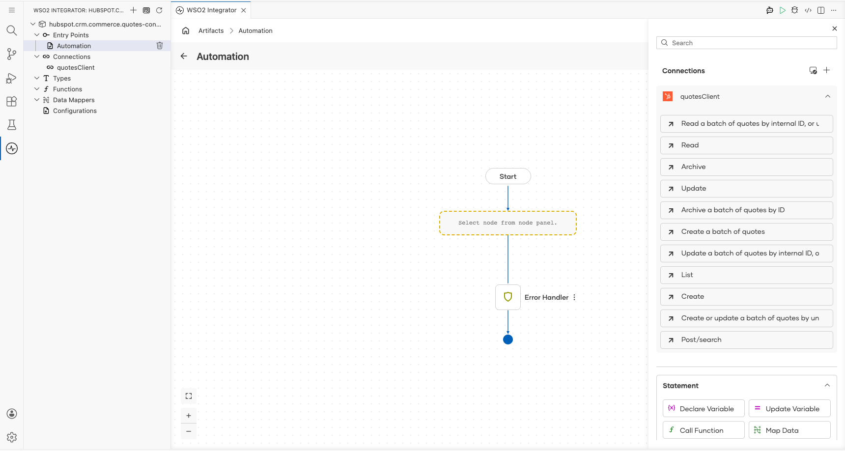The height and width of the screenshot is (451, 845).
Task: Close the WSO2 Integrator tab
Action: 244,10
